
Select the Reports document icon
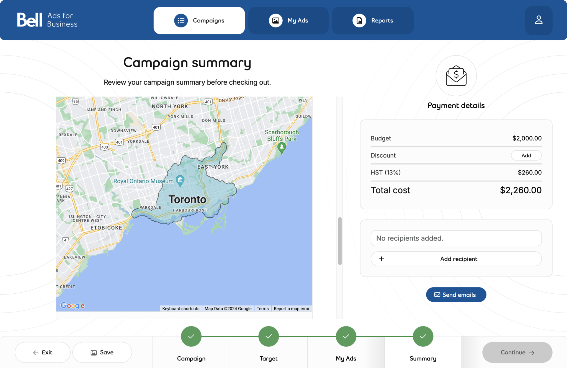click(360, 20)
